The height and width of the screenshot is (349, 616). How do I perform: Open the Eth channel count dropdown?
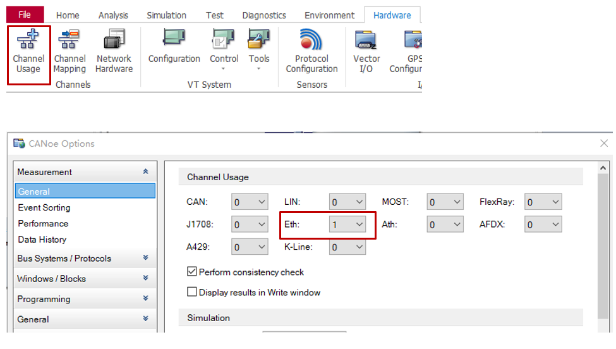[x=347, y=224]
